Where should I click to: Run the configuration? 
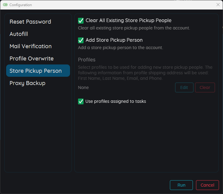(x=181, y=185)
